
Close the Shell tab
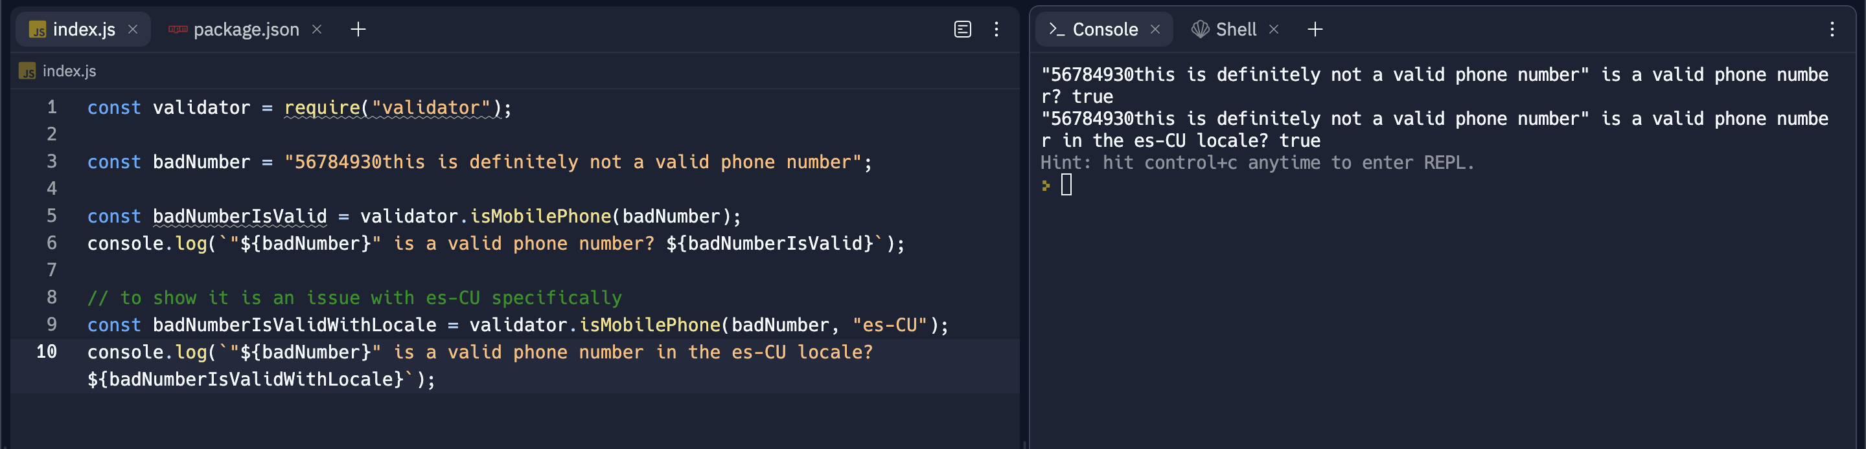(1273, 30)
